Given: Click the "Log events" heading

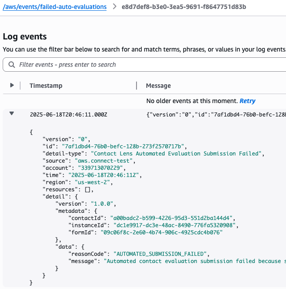Looking at the screenshot, I should coord(25,37).
